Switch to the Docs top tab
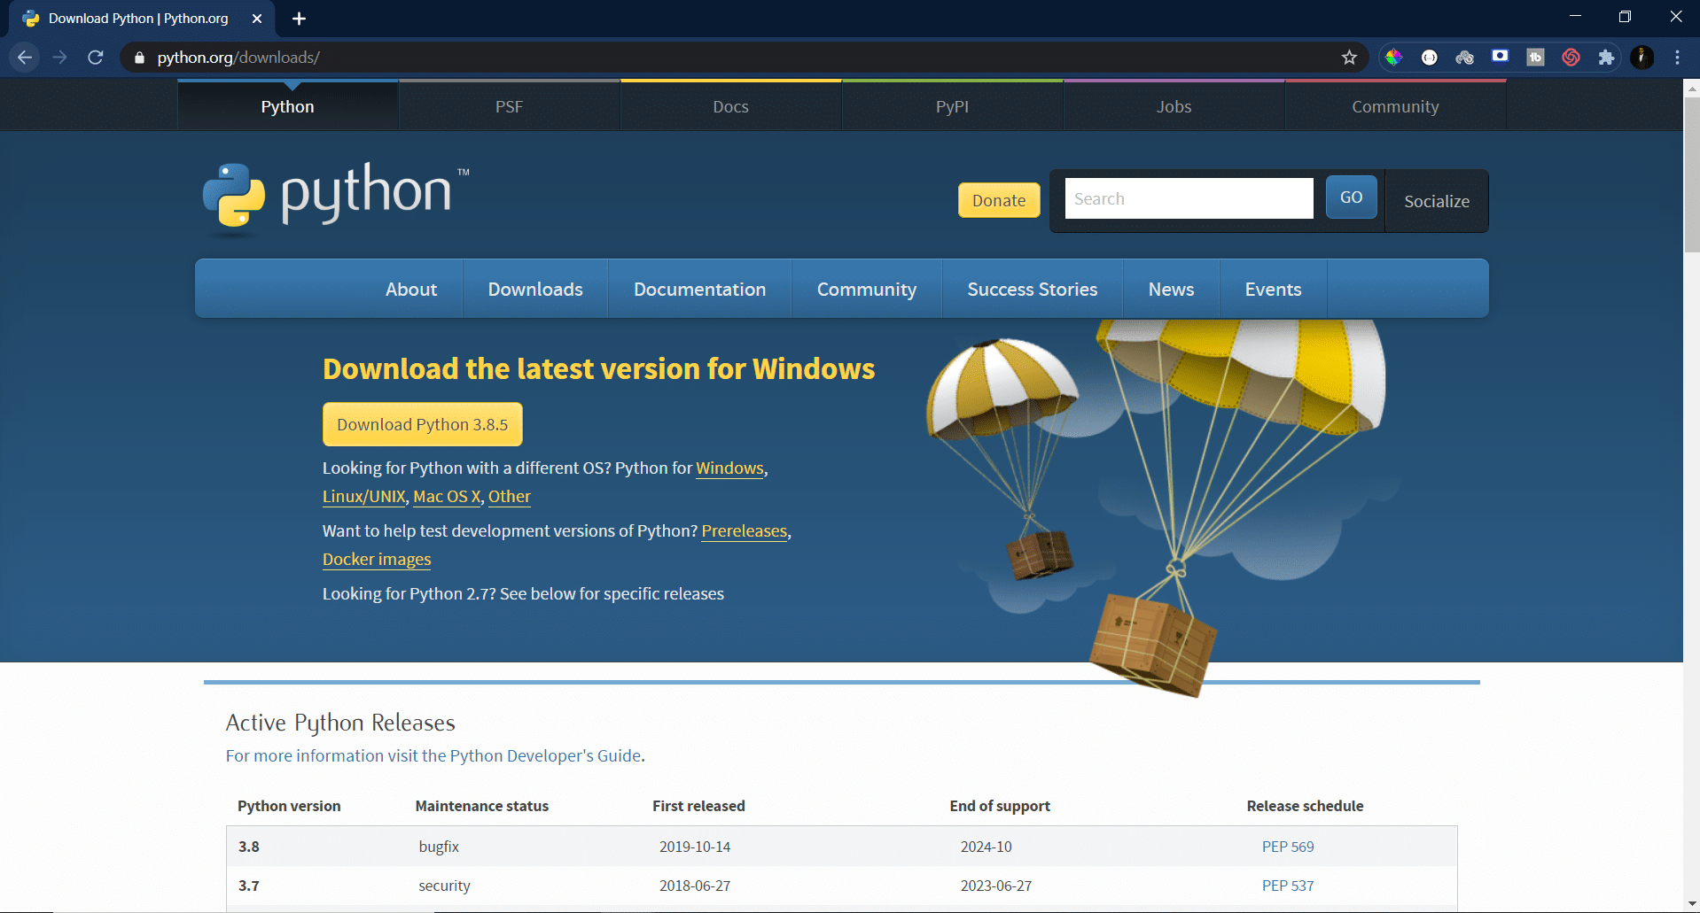The height and width of the screenshot is (913, 1700). [x=731, y=106]
